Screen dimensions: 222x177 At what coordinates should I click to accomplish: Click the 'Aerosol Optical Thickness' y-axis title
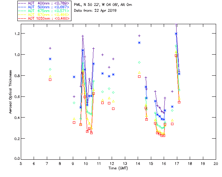pyautogui.click(x=10, y=92)
